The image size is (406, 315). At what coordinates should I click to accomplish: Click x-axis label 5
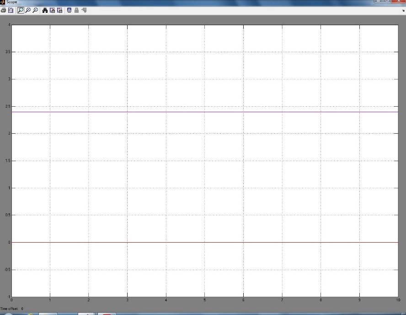pos(204,300)
